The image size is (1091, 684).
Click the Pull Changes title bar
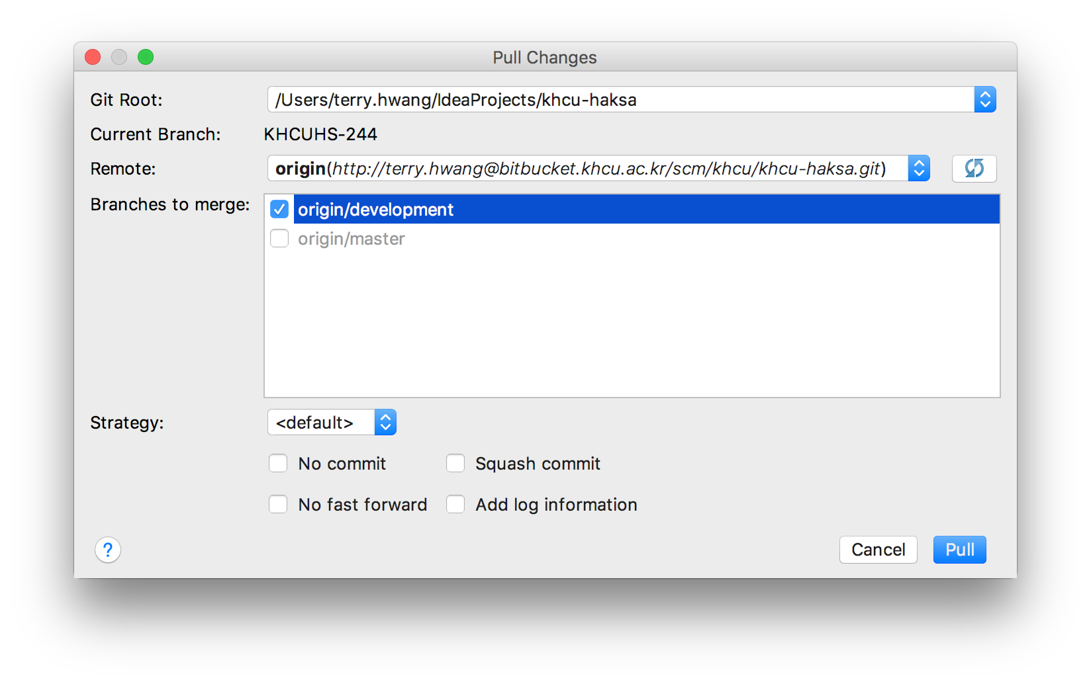click(544, 58)
